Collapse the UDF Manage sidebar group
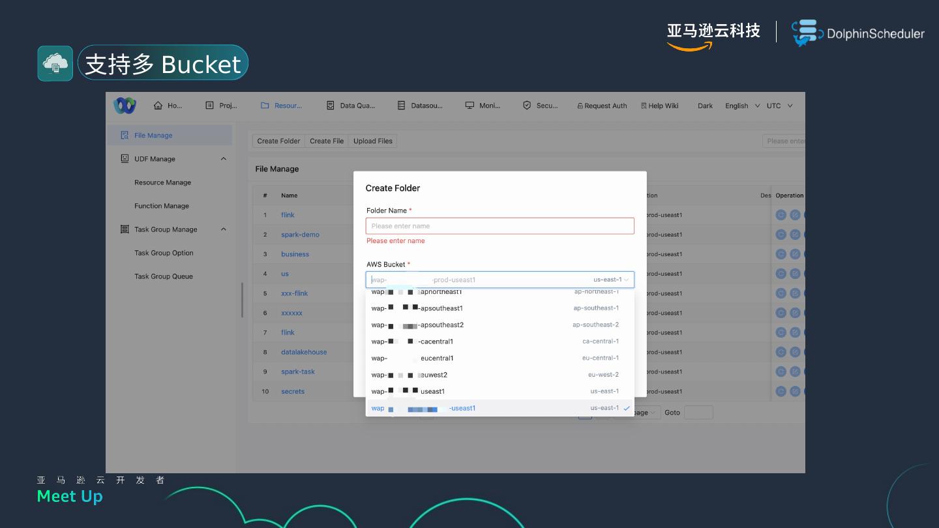The height and width of the screenshot is (528, 939). coord(224,159)
